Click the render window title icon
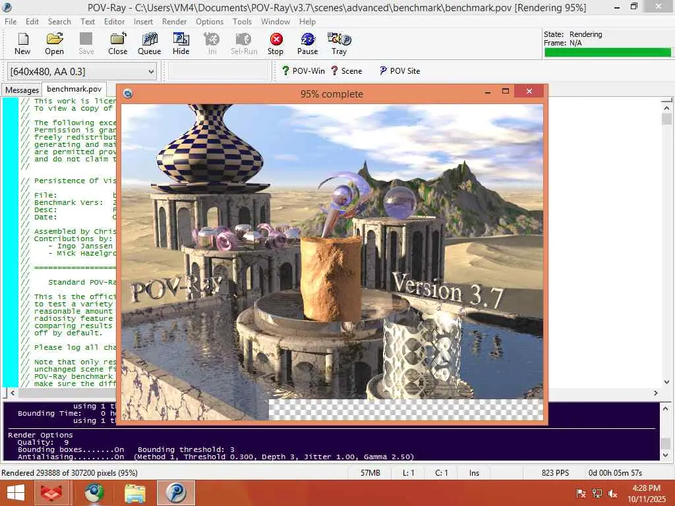Screen dimensions: 675x506 tap(128, 94)
